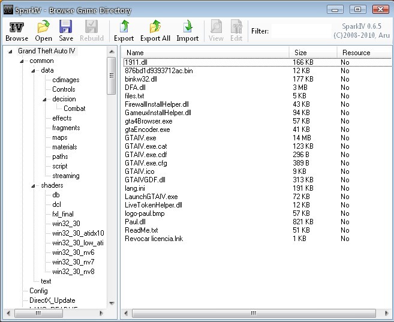394x322 pixels.
Task: Click tree panel horizontal scrollbar thumb
Action: point(39,313)
